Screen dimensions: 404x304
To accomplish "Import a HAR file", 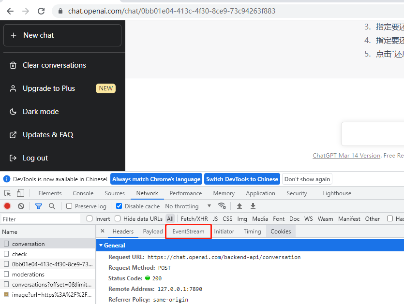I will click(x=239, y=206).
